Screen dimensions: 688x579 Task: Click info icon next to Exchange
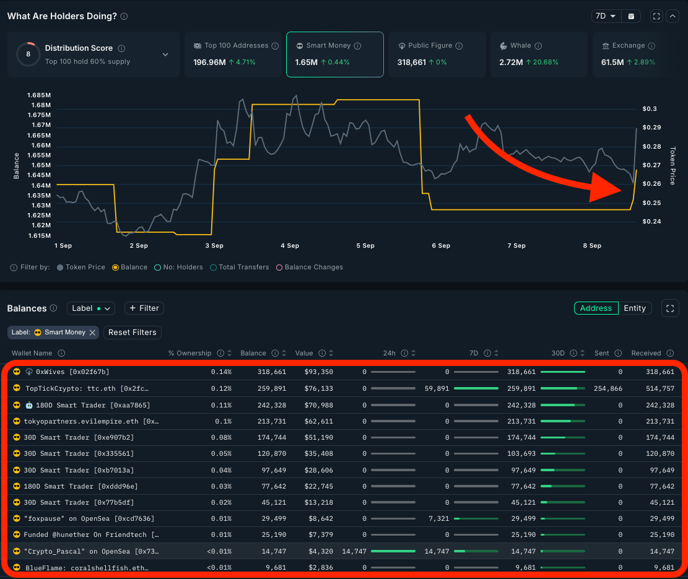pos(651,46)
